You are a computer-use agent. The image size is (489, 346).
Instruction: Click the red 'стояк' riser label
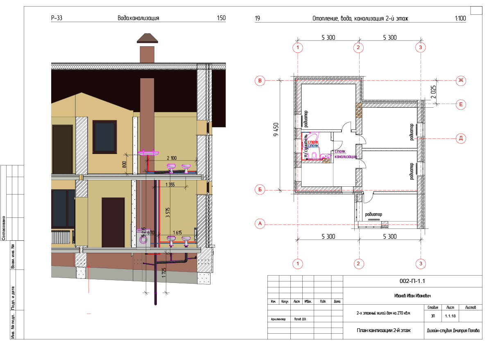pyautogui.click(x=313, y=142)
